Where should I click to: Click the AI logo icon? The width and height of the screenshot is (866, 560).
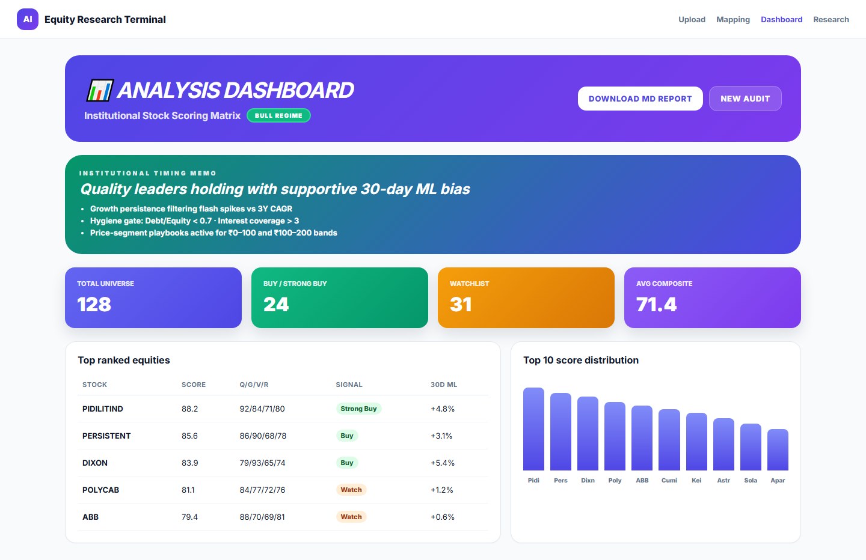click(x=28, y=19)
